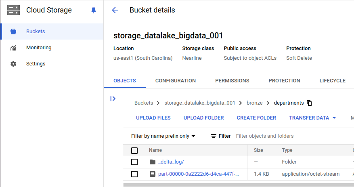Check the _delta_log/ row checkbox
Screen dimensions: 354x187
click(x=134, y=162)
